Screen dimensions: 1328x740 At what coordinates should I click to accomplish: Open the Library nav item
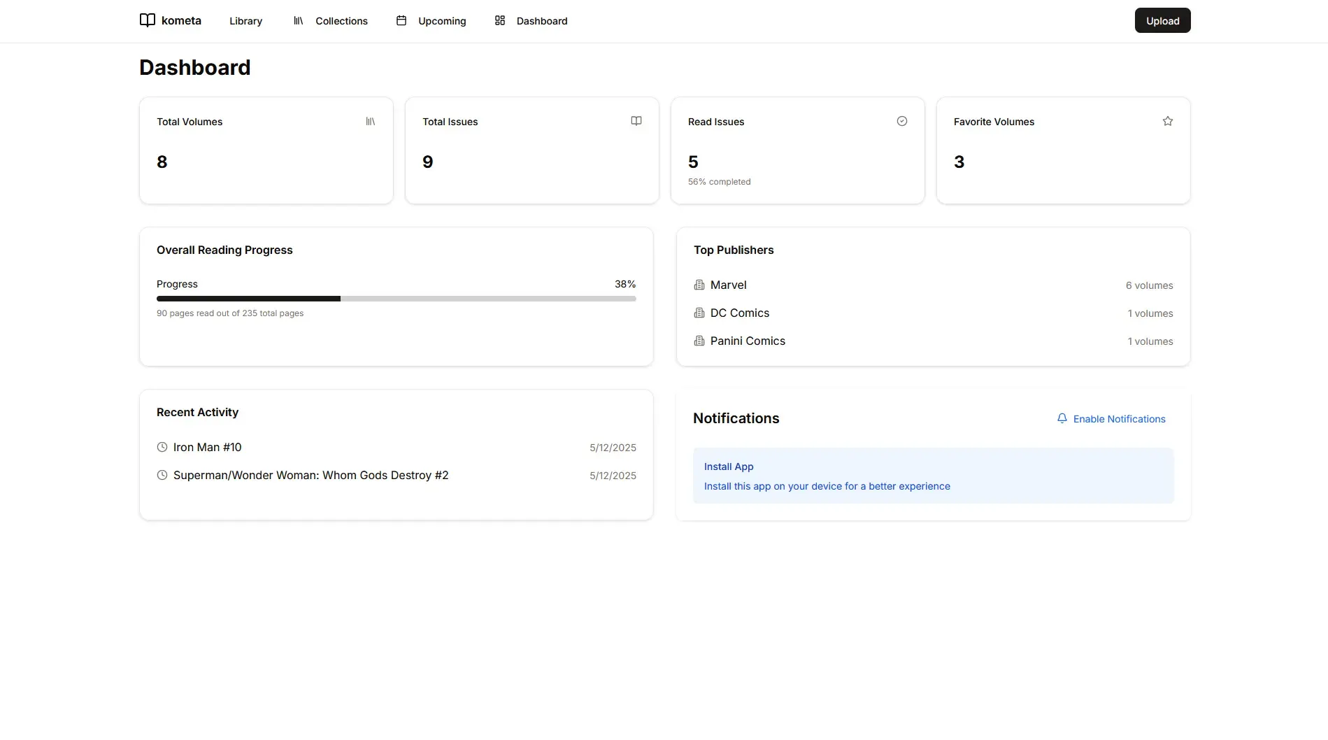[x=245, y=21]
